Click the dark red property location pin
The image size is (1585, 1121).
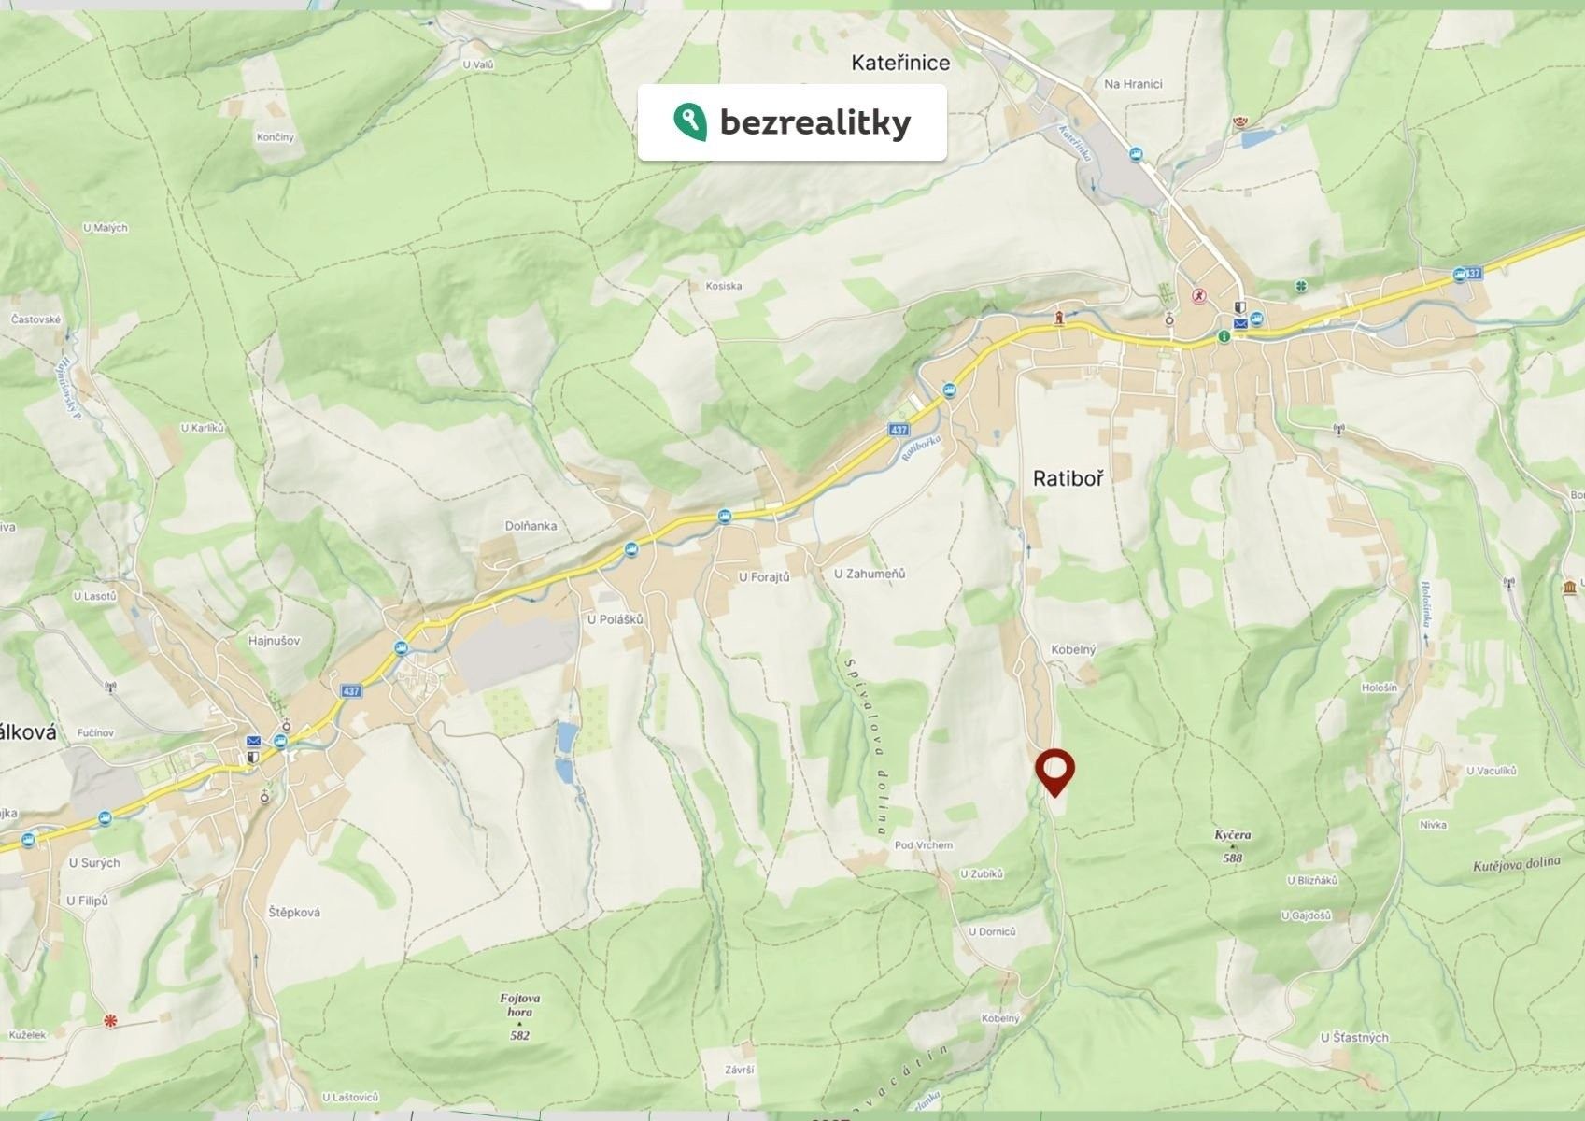[1055, 773]
